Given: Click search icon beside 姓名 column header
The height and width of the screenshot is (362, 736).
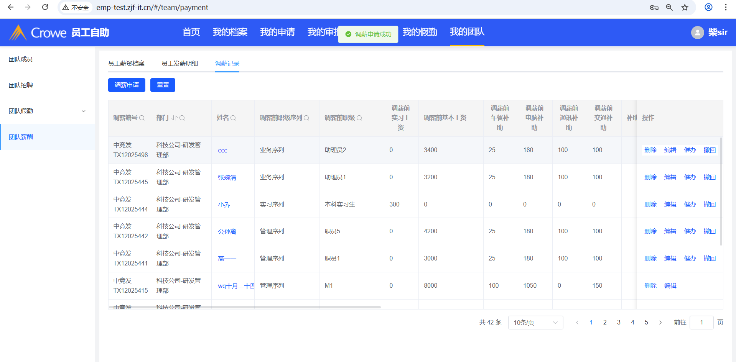Looking at the screenshot, I should (x=233, y=118).
